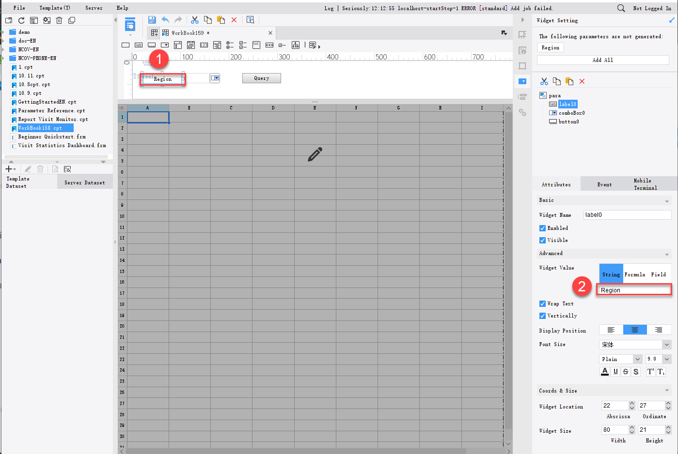Select the Radio button group widget icon

pos(230,45)
